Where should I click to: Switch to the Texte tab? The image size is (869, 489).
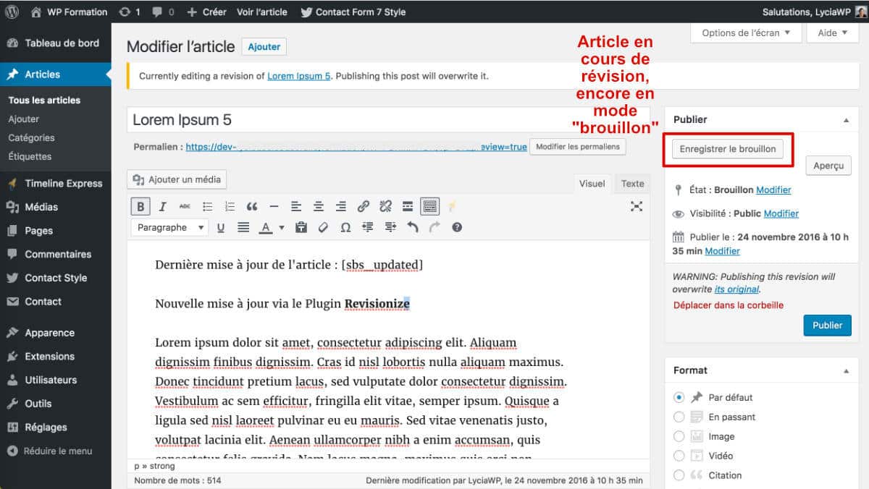point(631,184)
